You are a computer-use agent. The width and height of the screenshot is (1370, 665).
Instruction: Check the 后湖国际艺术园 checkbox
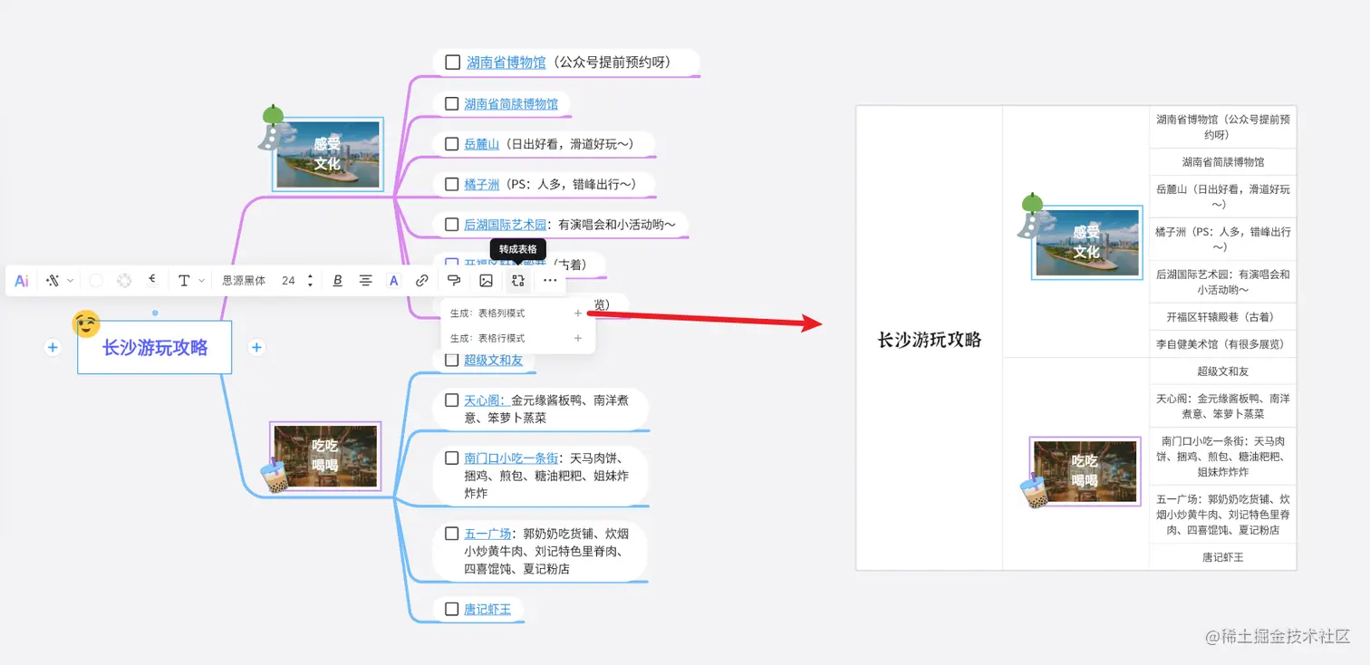coord(451,224)
